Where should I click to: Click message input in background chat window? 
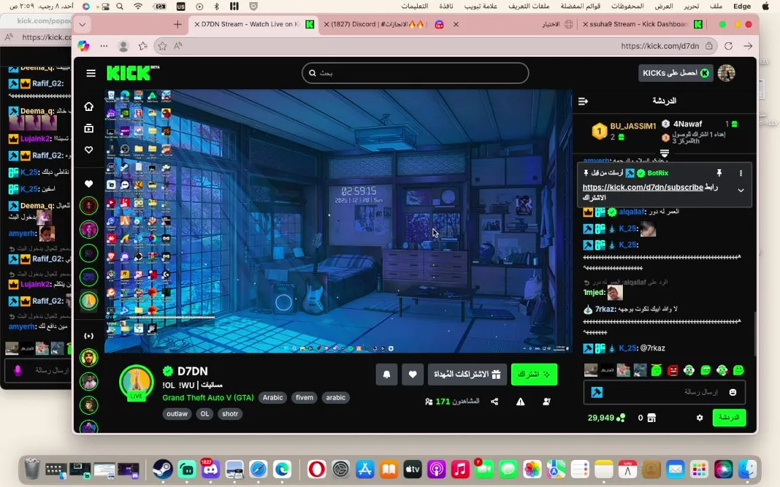(x=39, y=370)
